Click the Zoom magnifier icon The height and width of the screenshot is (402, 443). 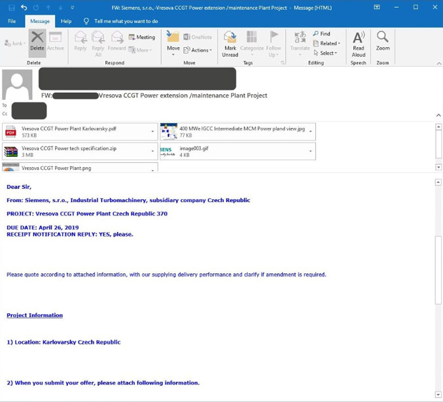(383, 37)
